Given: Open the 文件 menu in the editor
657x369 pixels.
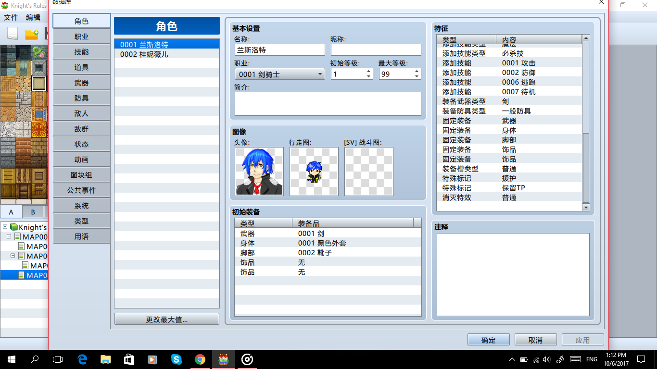Looking at the screenshot, I should click(x=11, y=17).
